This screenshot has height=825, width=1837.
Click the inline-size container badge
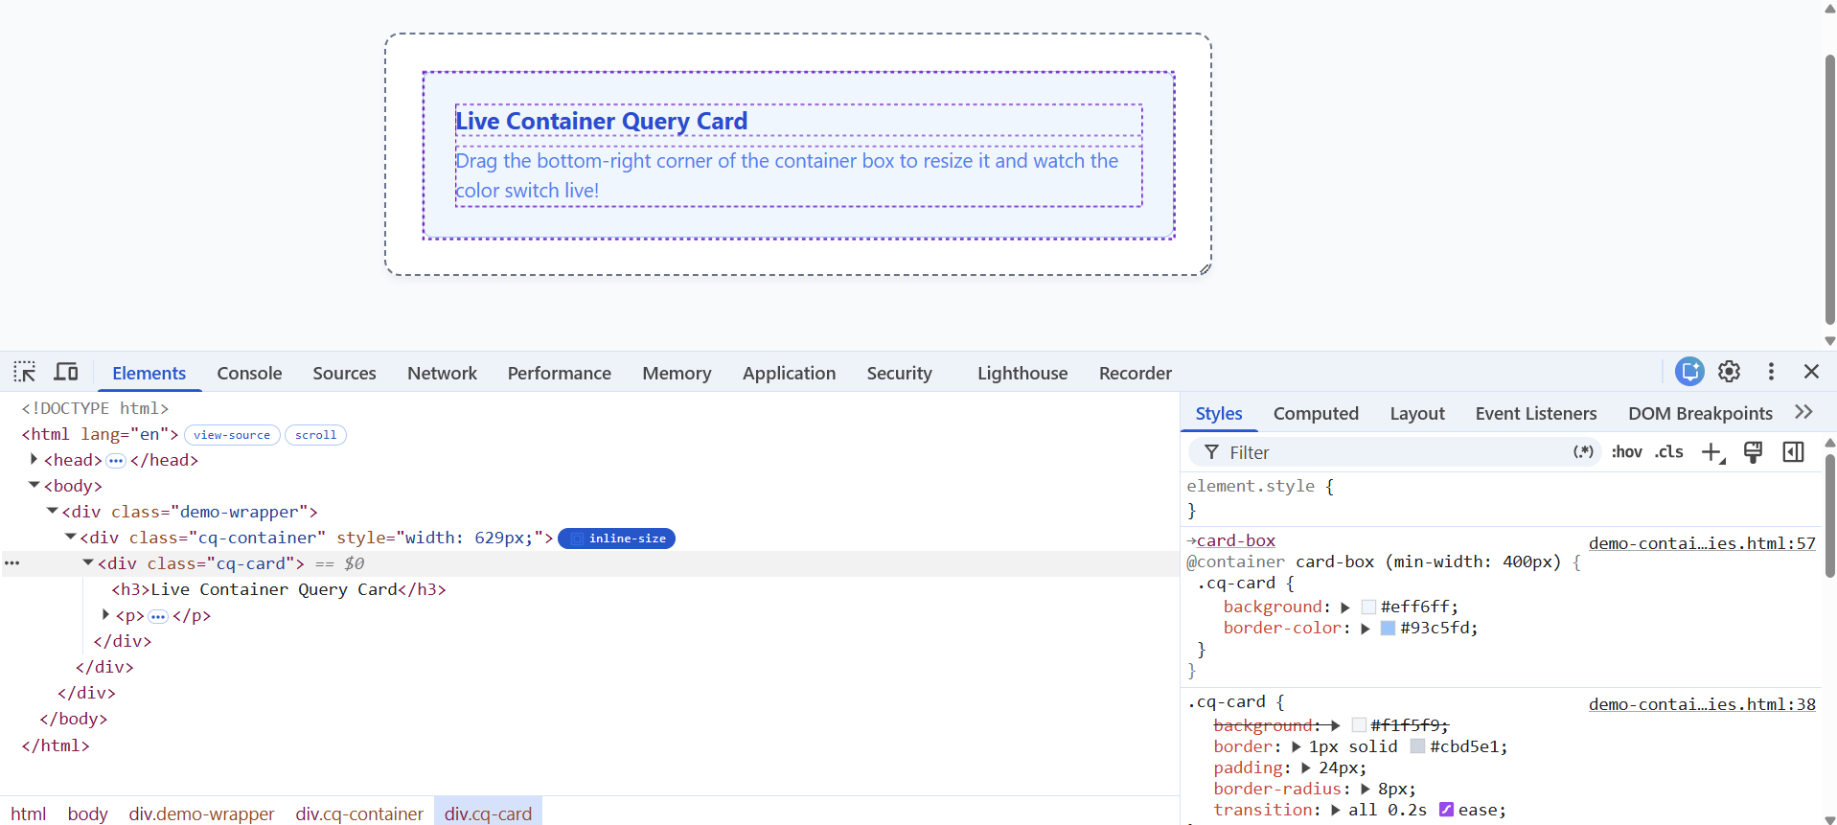(616, 539)
